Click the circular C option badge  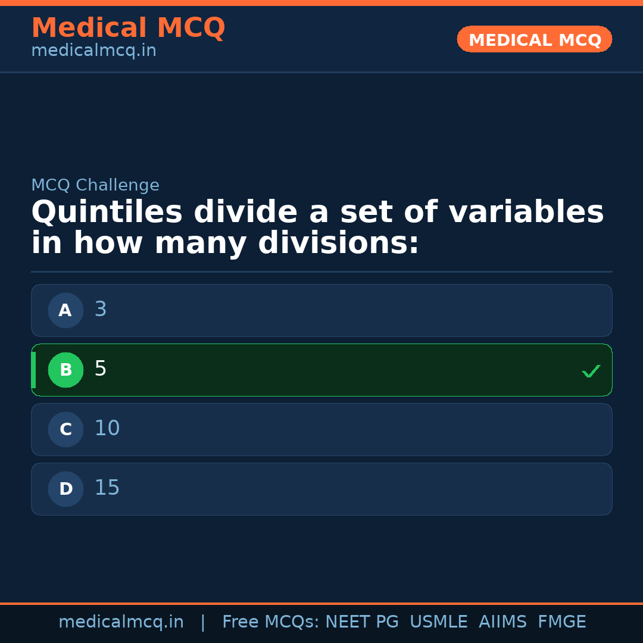pos(65,429)
